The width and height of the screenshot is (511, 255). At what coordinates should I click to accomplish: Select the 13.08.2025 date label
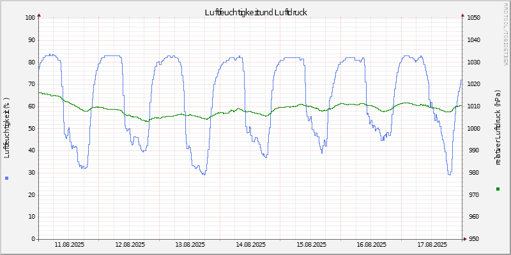tap(190, 244)
